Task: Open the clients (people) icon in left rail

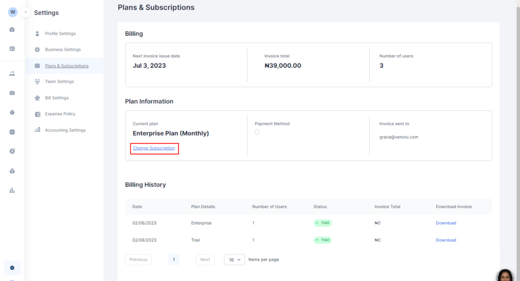Action: tap(12, 73)
